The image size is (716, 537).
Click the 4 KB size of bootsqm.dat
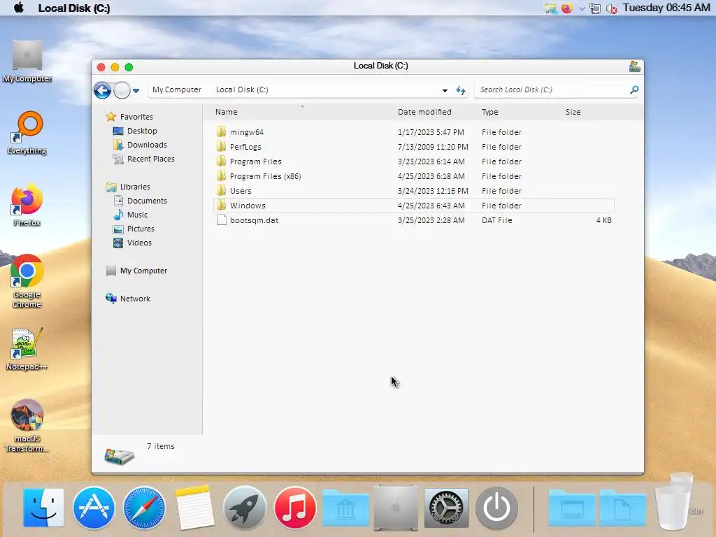[x=603, y=220]
